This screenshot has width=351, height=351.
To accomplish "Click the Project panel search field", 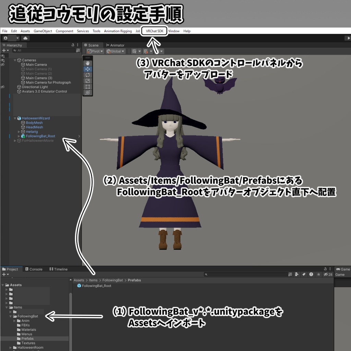I will 245,275.
